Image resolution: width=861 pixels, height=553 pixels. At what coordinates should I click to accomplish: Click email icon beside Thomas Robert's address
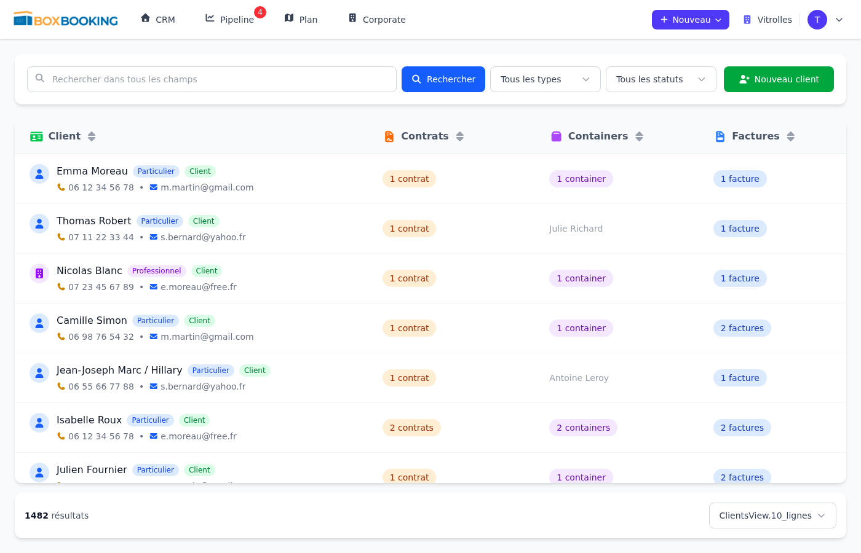(154, 237)
